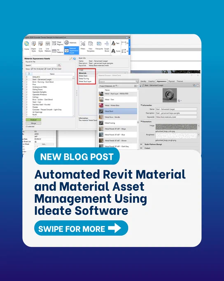Expand the ribbon with the blue right arrow

[x=129, y=47]
